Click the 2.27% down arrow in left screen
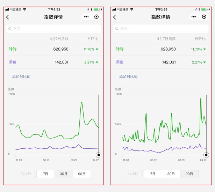 click(x=97, y=62)
